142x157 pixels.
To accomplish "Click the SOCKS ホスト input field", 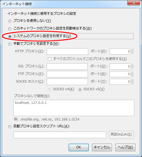I will pyautogui.click(x=67, y=82).
